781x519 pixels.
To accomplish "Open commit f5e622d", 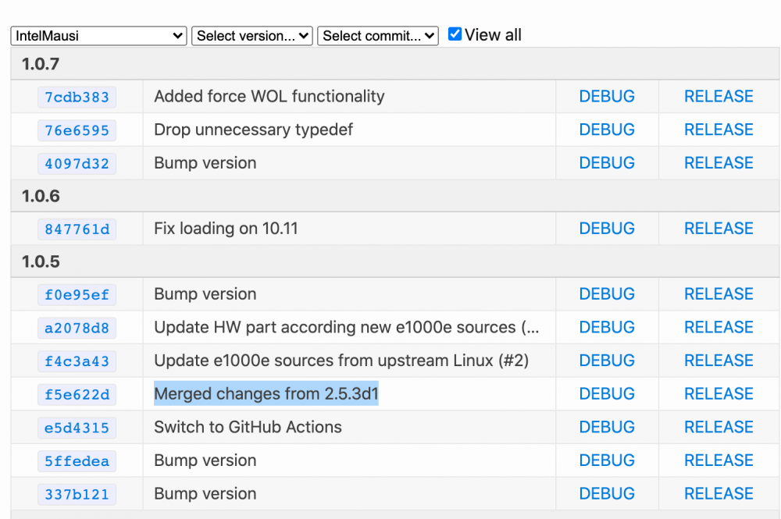I will click(x=77, y=395).
